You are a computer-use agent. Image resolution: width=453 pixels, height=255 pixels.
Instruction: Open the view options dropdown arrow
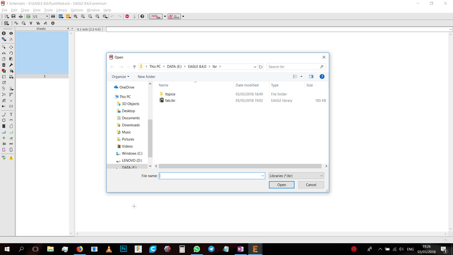click(301, 77)
